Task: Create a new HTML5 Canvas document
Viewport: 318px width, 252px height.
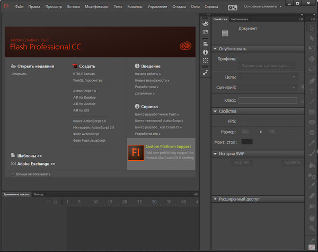Action: (x=84, y=74)
